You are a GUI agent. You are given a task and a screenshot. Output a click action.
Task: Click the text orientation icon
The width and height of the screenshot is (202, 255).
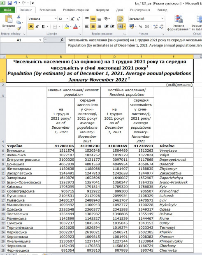[x=107, y=19]
